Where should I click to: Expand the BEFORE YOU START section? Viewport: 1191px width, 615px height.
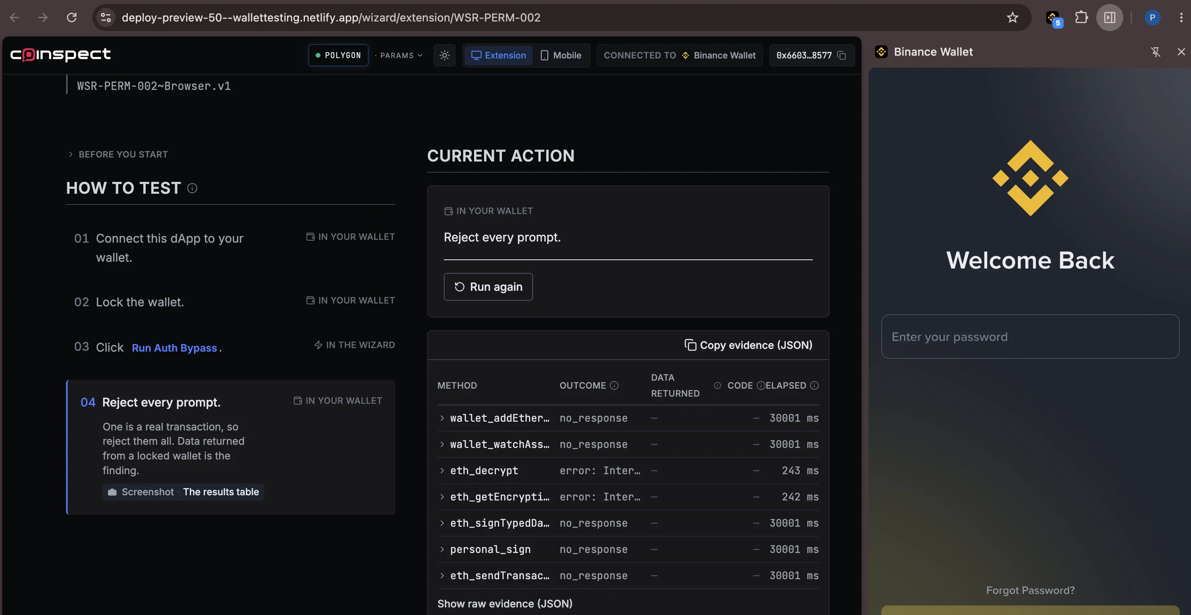click(x=118, y=154)
